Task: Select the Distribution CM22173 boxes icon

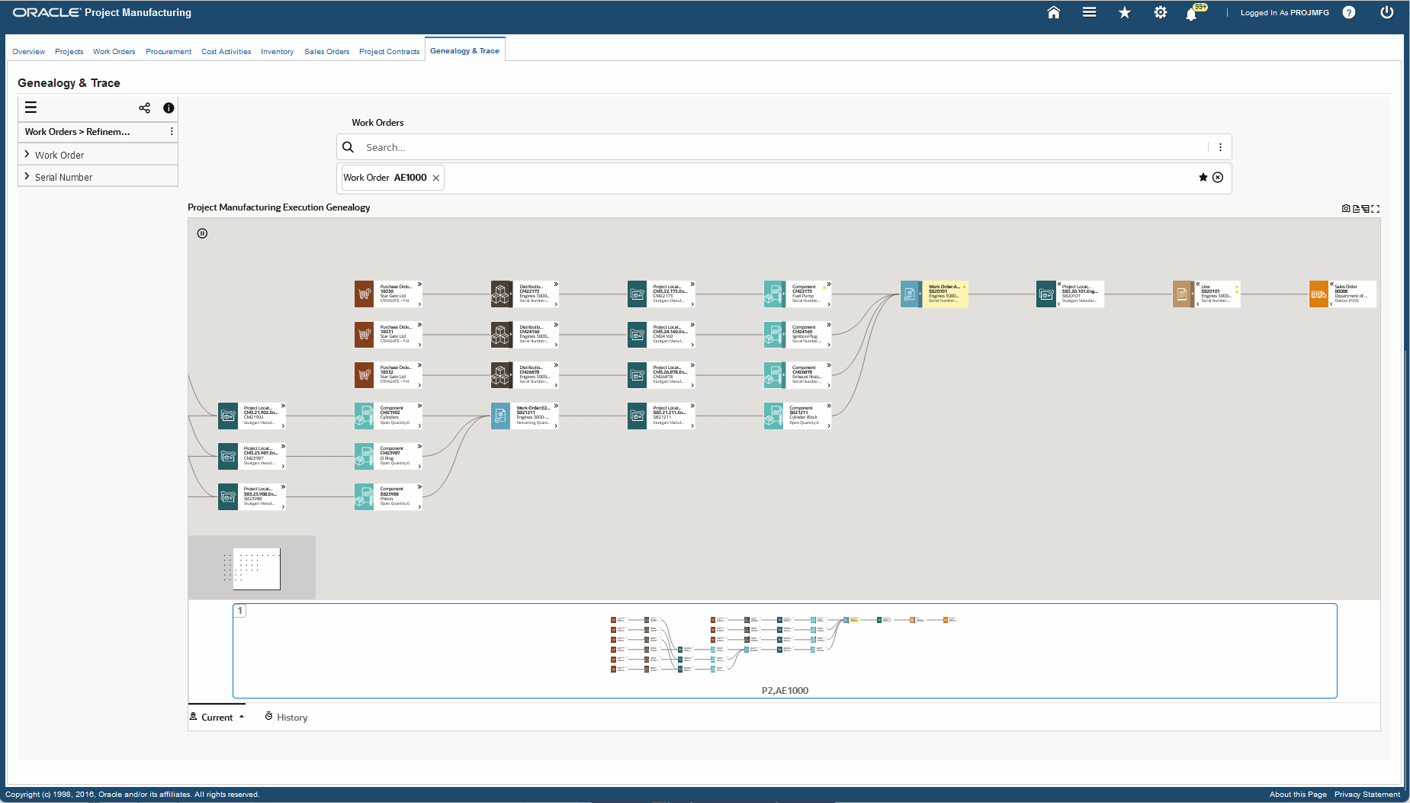Action: click(x=501, y=294)
